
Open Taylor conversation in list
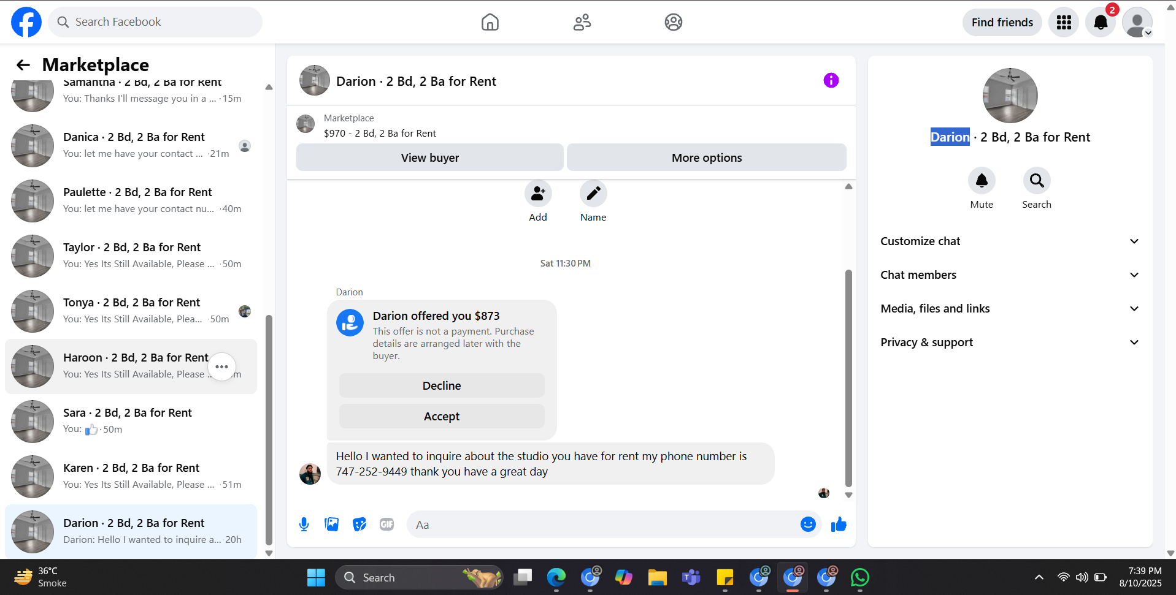click(x=131, y=256)
